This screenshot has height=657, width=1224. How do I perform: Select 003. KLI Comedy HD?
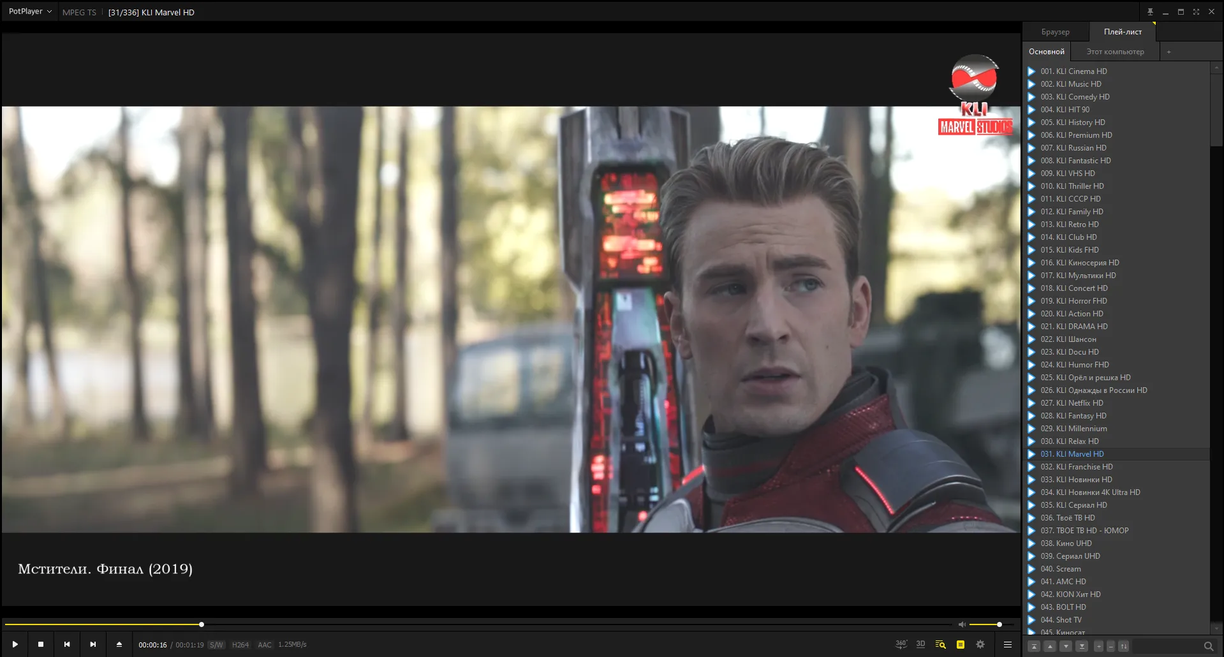[1116, 97]
